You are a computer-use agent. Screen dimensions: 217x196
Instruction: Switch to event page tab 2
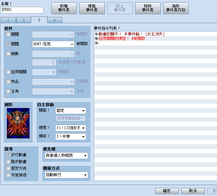[23, 20]
